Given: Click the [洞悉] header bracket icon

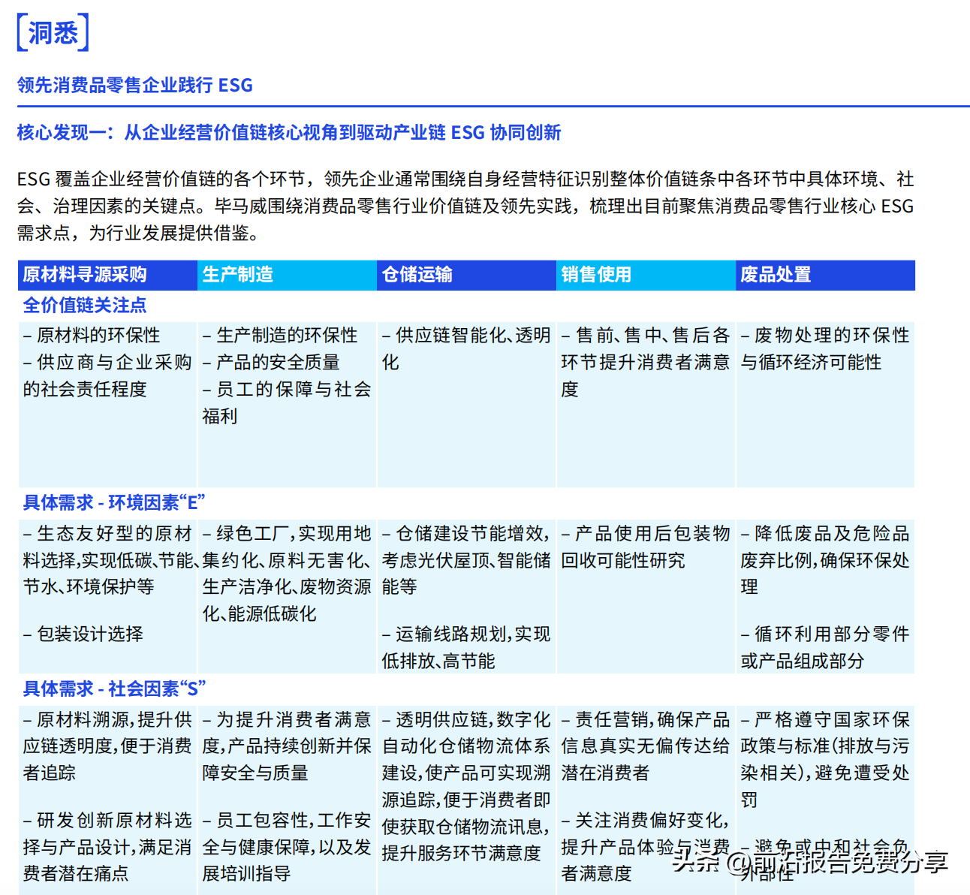Looking at the screenshot, I should click(51, 33).
